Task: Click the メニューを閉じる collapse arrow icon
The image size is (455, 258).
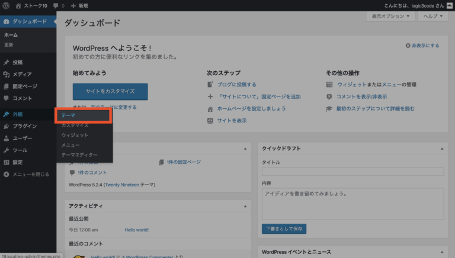Action: pos(6,174)
